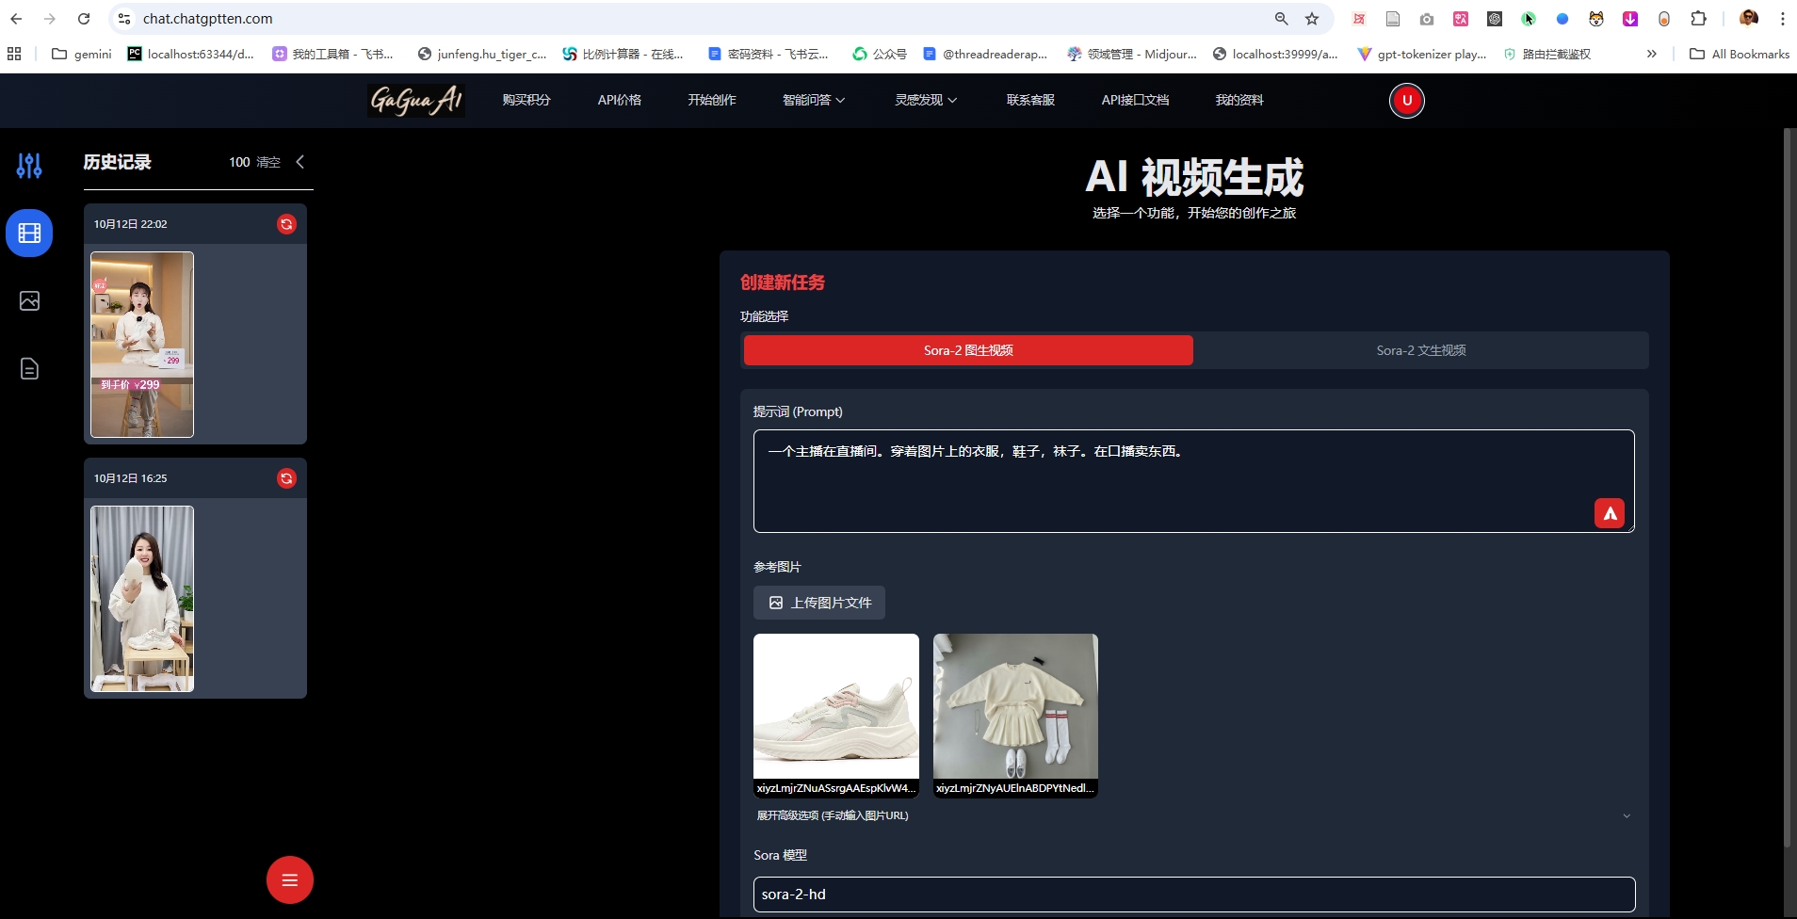This screenshot has width=1797, height=919.
Task: Open the sora-2-hd model dropdown
Action: [x=1193, y=894]
